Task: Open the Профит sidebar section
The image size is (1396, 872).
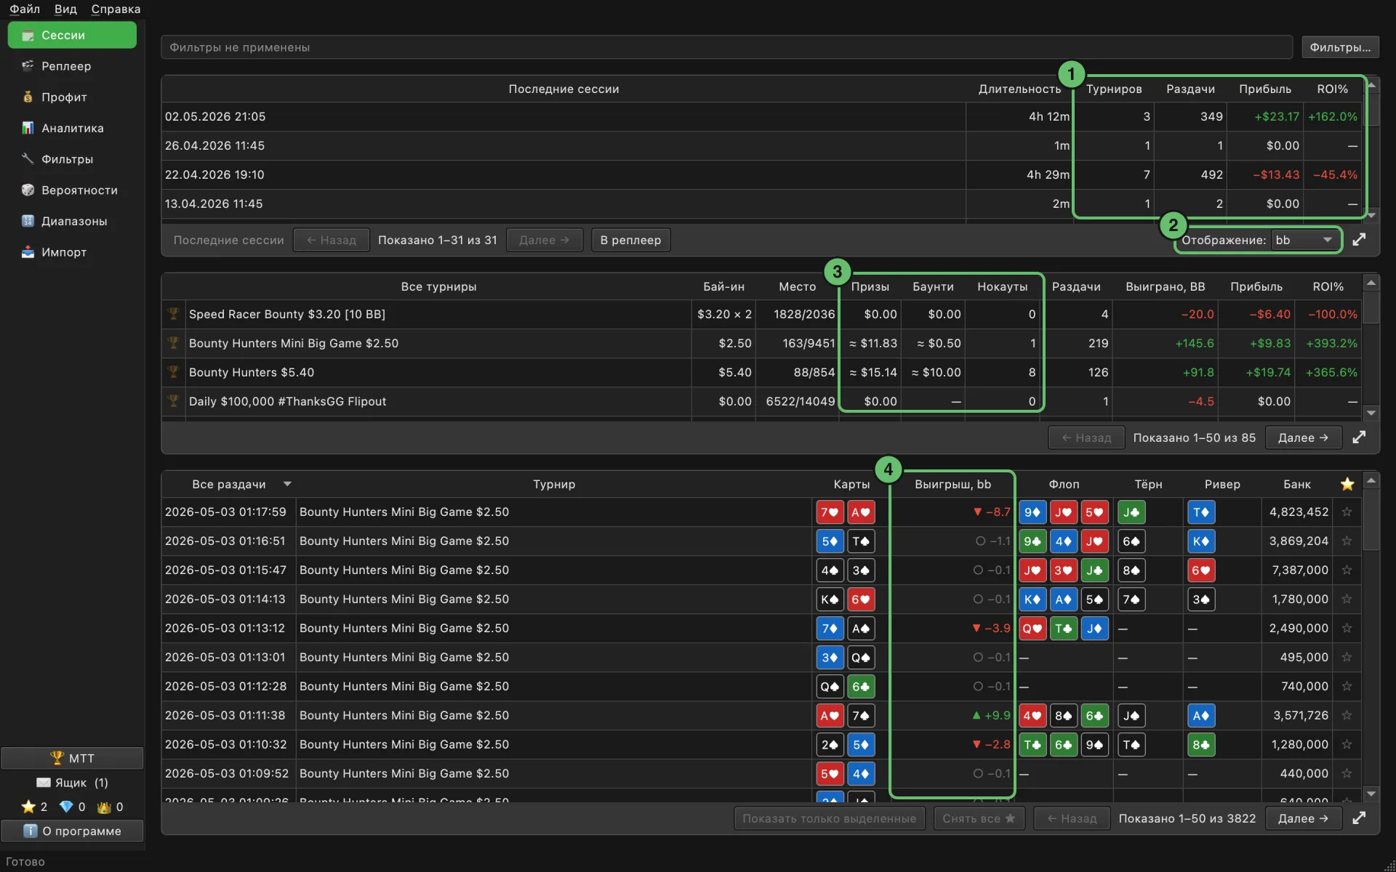Action: tap(72, 97)
